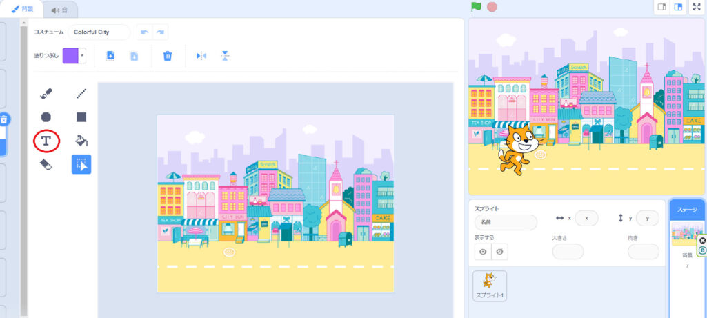The image size is (707, 318).
Task: Click the Redo arrow button
Action: click(x=160, y=32)
